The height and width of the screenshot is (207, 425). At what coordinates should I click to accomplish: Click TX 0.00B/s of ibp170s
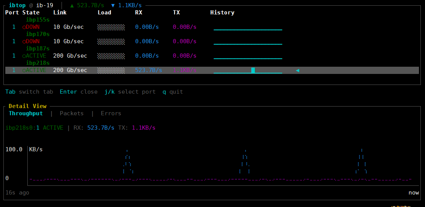[x=185, y=41]
